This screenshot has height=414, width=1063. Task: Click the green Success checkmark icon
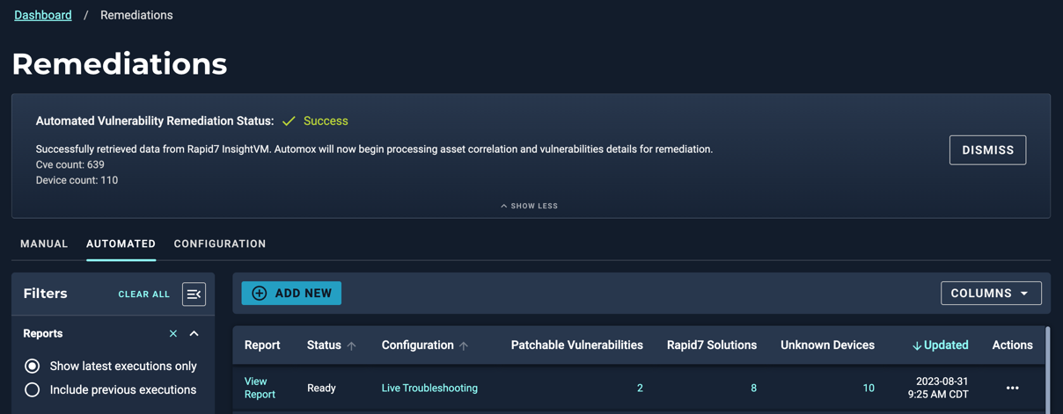[x=289, y=121]
